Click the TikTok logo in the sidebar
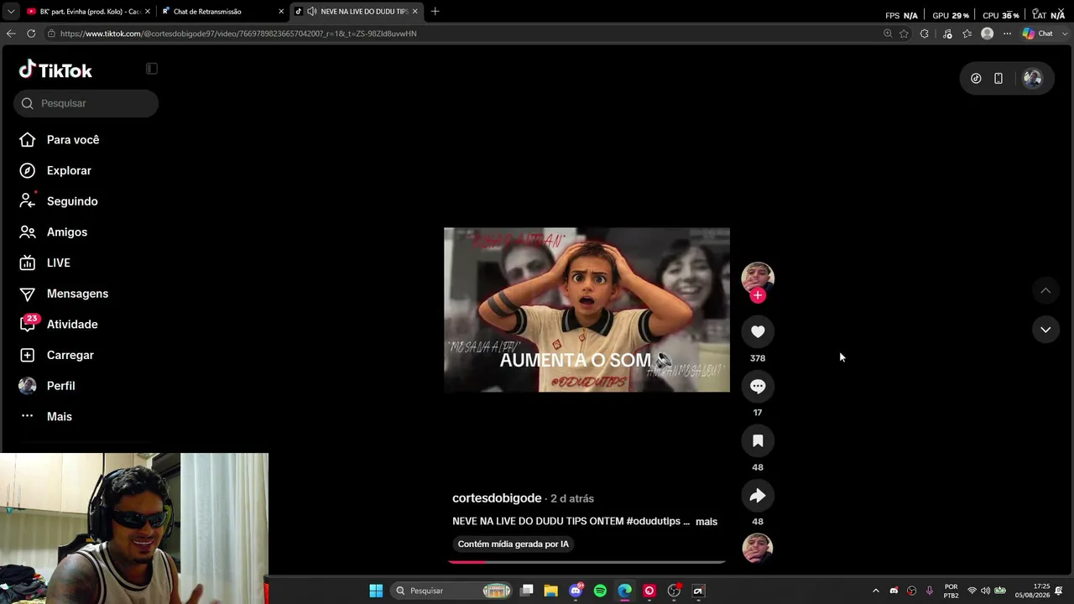 (55, 70)
